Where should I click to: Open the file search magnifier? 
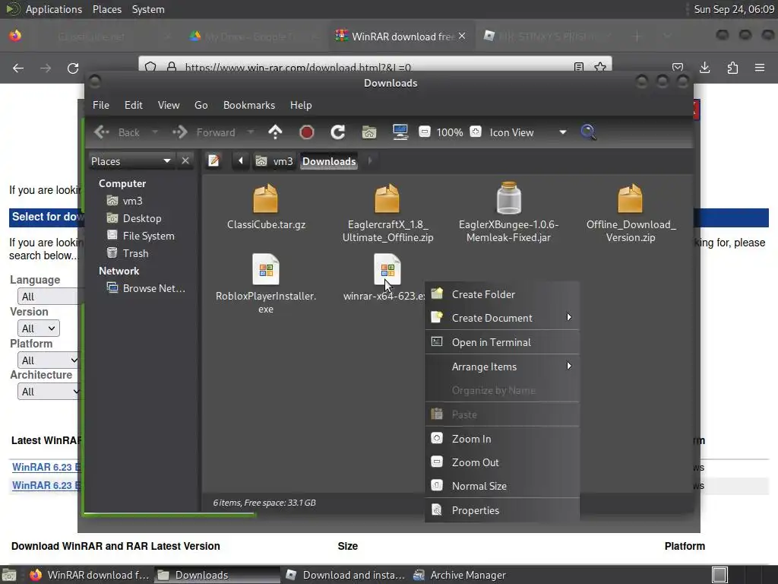point(588,132)
